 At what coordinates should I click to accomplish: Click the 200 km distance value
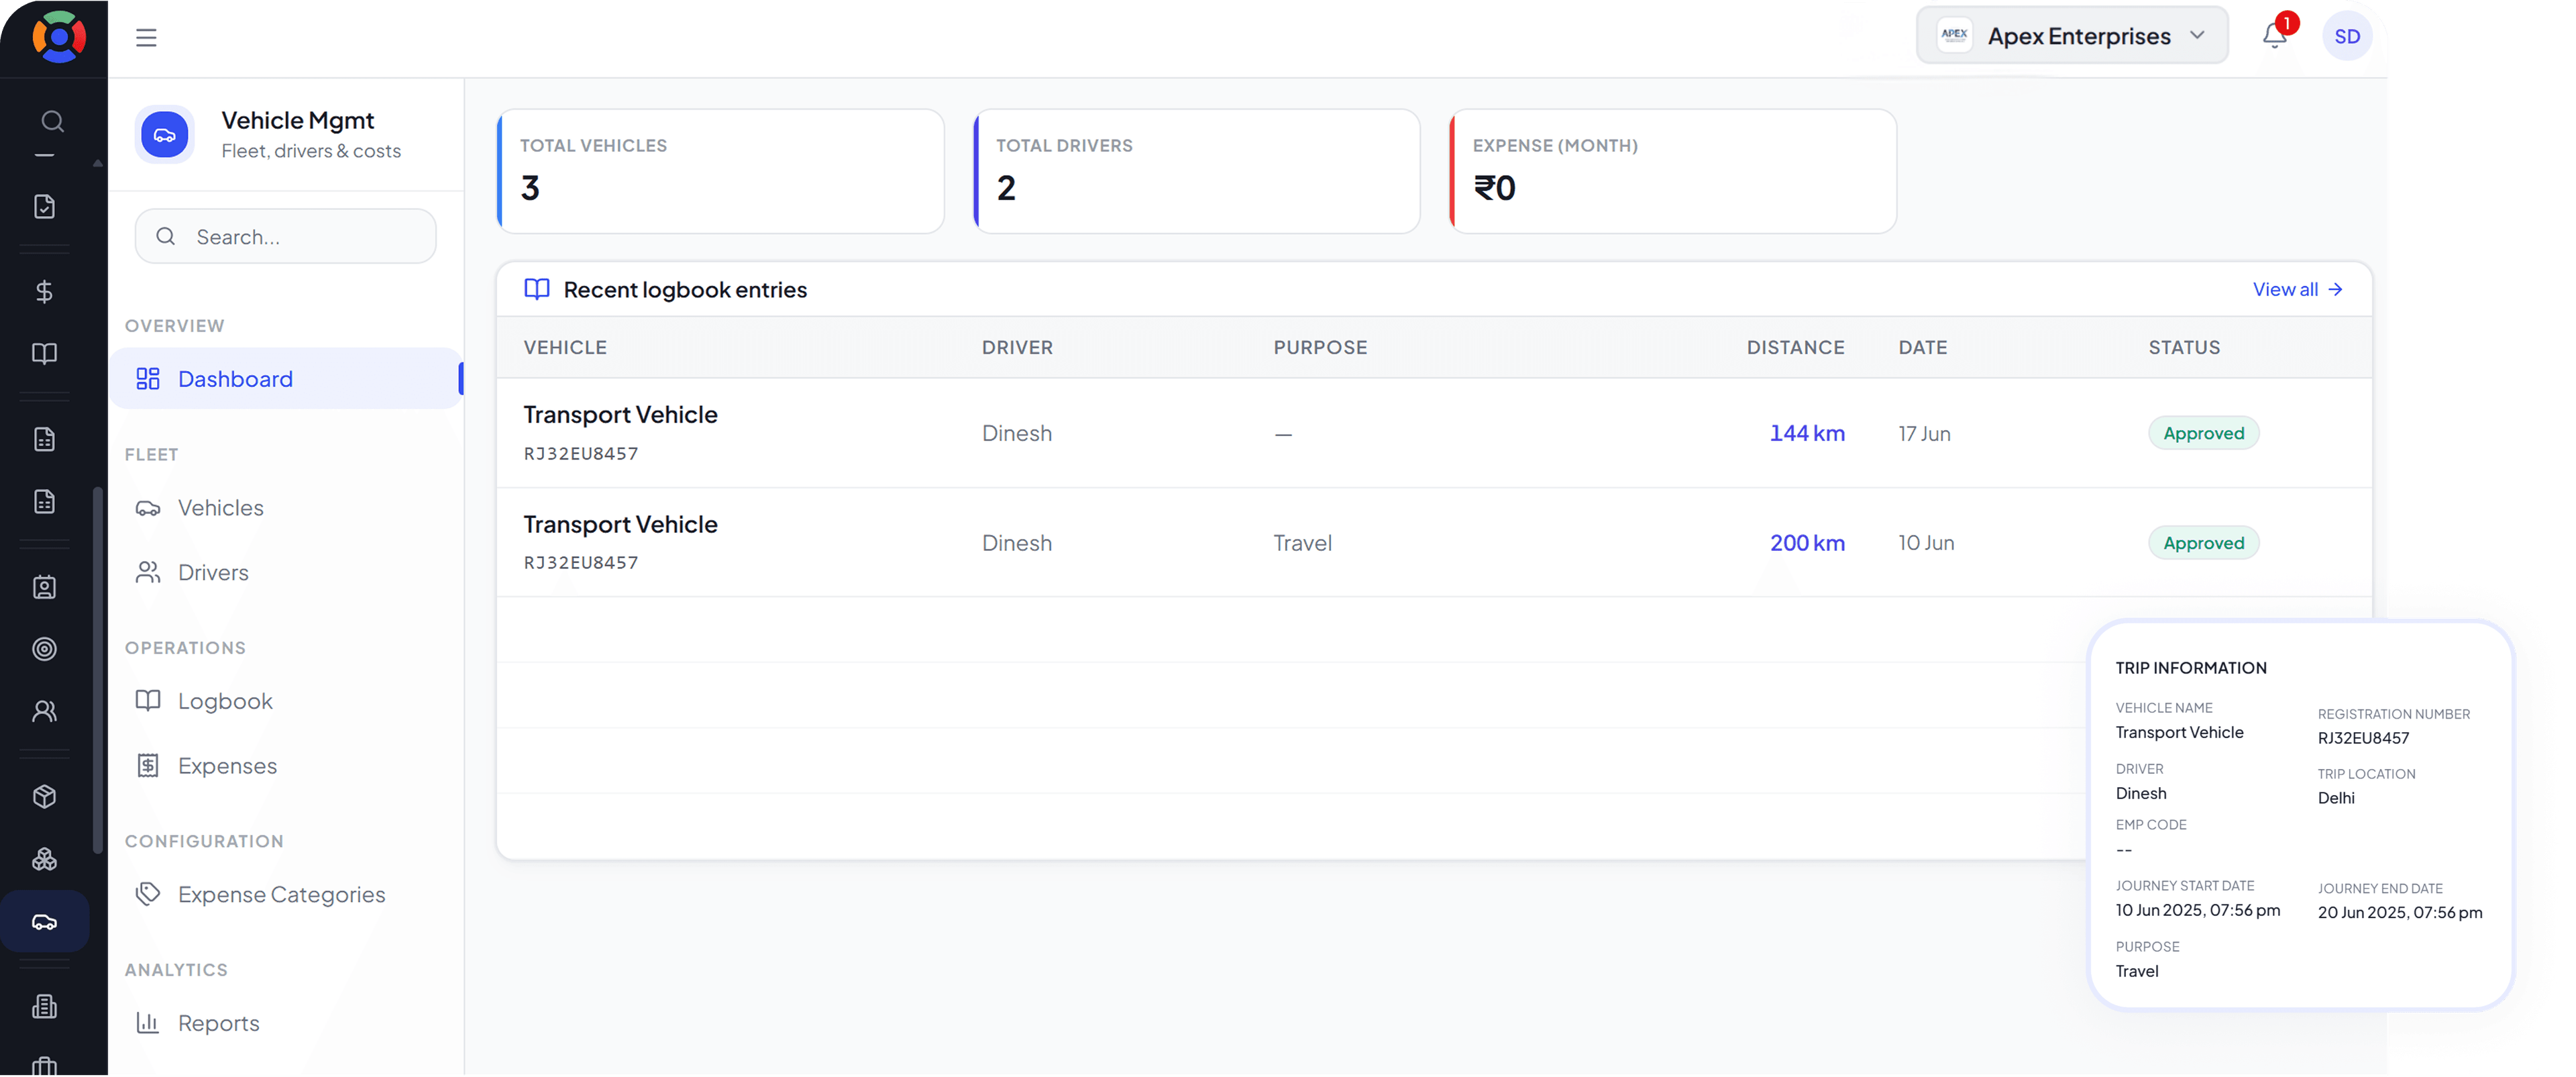(1806, 543)
